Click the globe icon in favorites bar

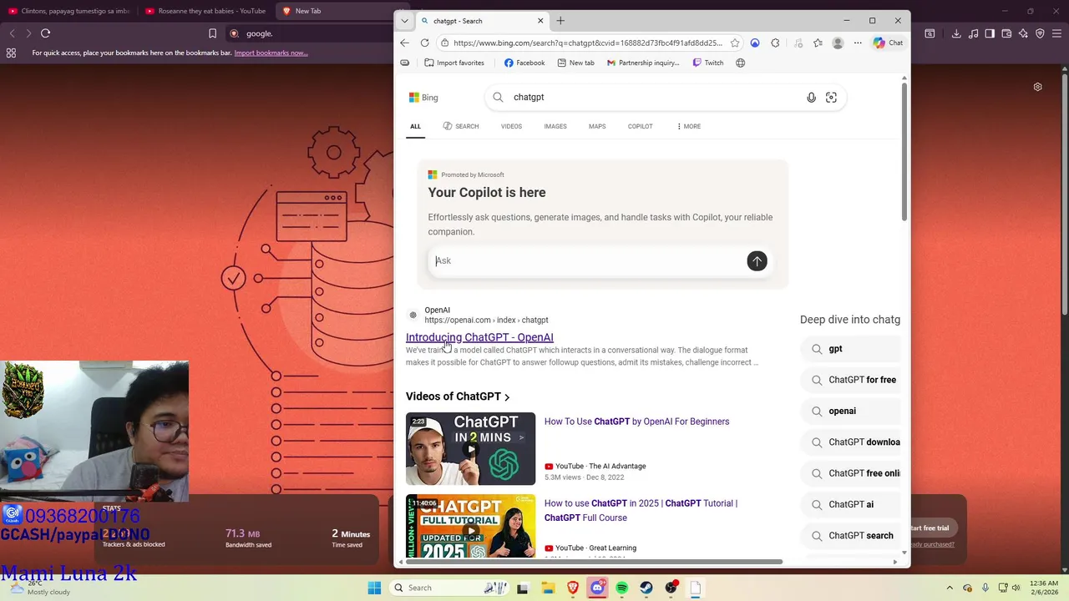[740, 63]
